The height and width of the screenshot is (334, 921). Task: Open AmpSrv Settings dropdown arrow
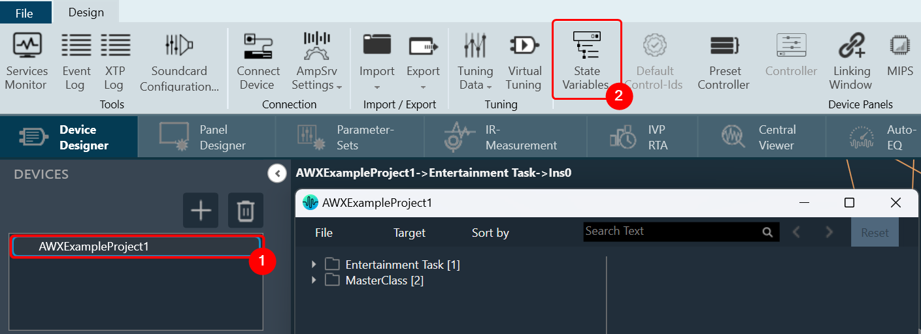pyautogui.click(x=339, y=87)
